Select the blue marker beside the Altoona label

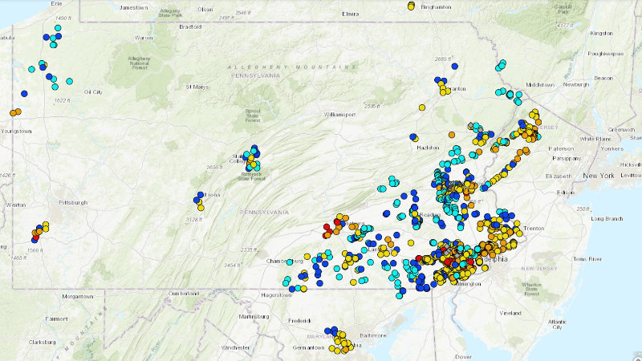click(x=200, y=195)
